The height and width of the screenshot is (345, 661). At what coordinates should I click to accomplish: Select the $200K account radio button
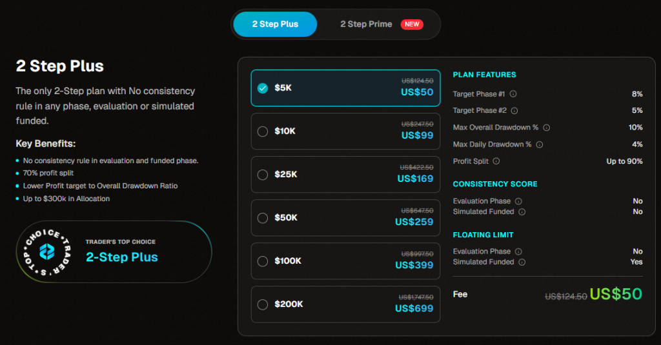263,304
